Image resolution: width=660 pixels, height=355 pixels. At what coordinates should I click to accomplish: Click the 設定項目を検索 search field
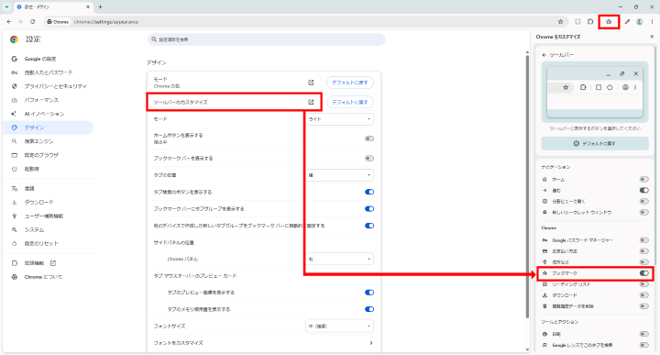(266, 39)
